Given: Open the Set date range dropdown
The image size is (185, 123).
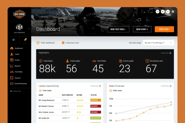Looking at the screenshot, I should (159, 43).
